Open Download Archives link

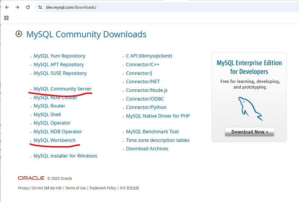pos(147,149)
